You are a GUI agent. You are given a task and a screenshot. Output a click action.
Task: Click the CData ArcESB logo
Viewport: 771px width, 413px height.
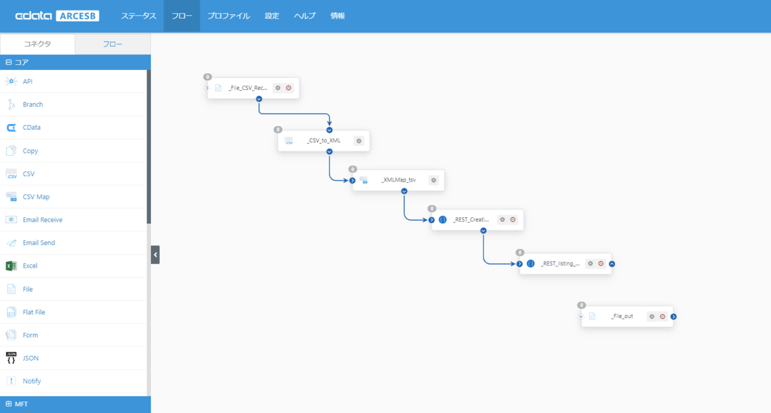coord(57,16)
